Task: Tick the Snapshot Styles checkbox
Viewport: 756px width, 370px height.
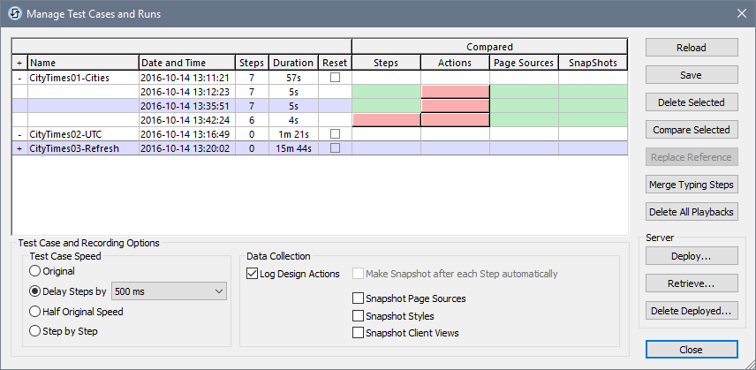Action: [x=359, y=316]
